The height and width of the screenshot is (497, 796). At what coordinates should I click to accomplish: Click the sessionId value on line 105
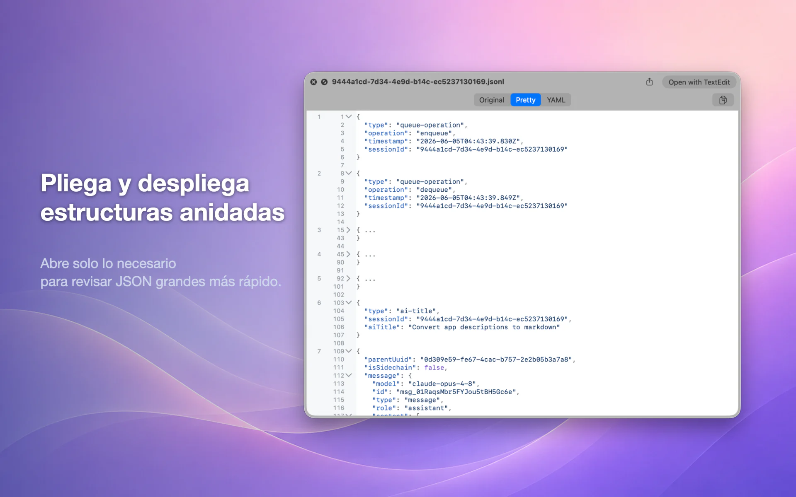(x=492, y=319)
